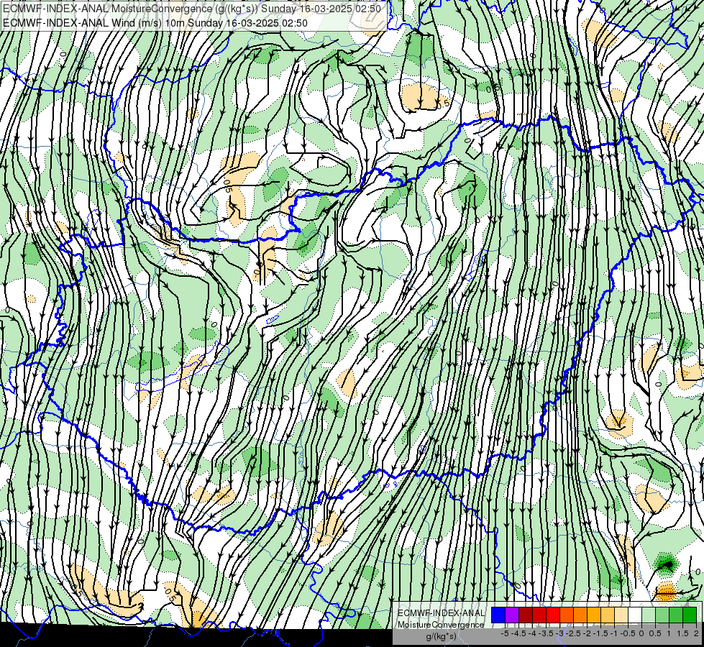
Task: Click the legend tick label -0.5
Action: [x=628, y=633]
